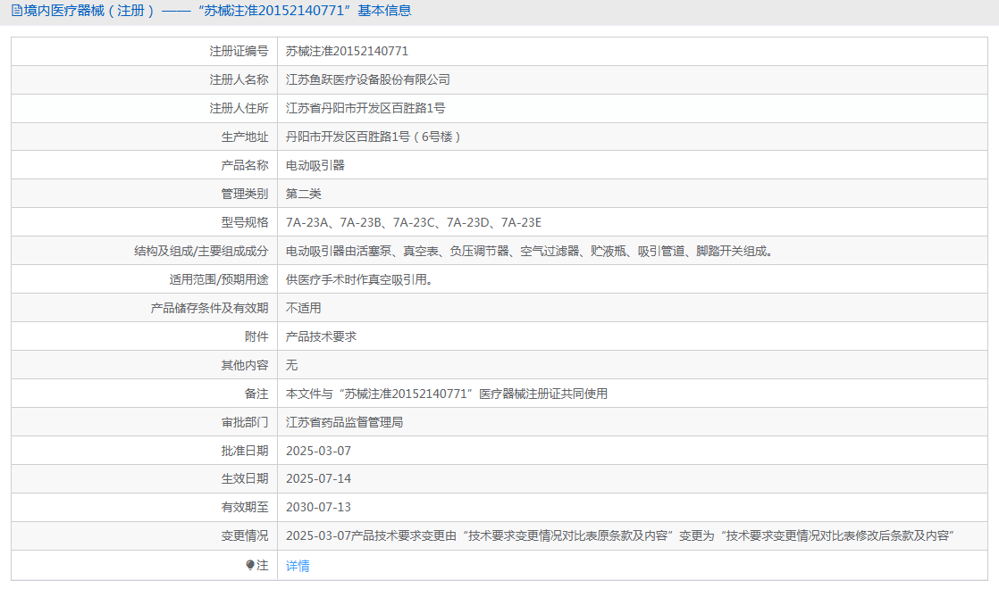Select registrant name 江苏鱼跃医疗设备股份有限公司
The image size is (999, 589).
367,79
